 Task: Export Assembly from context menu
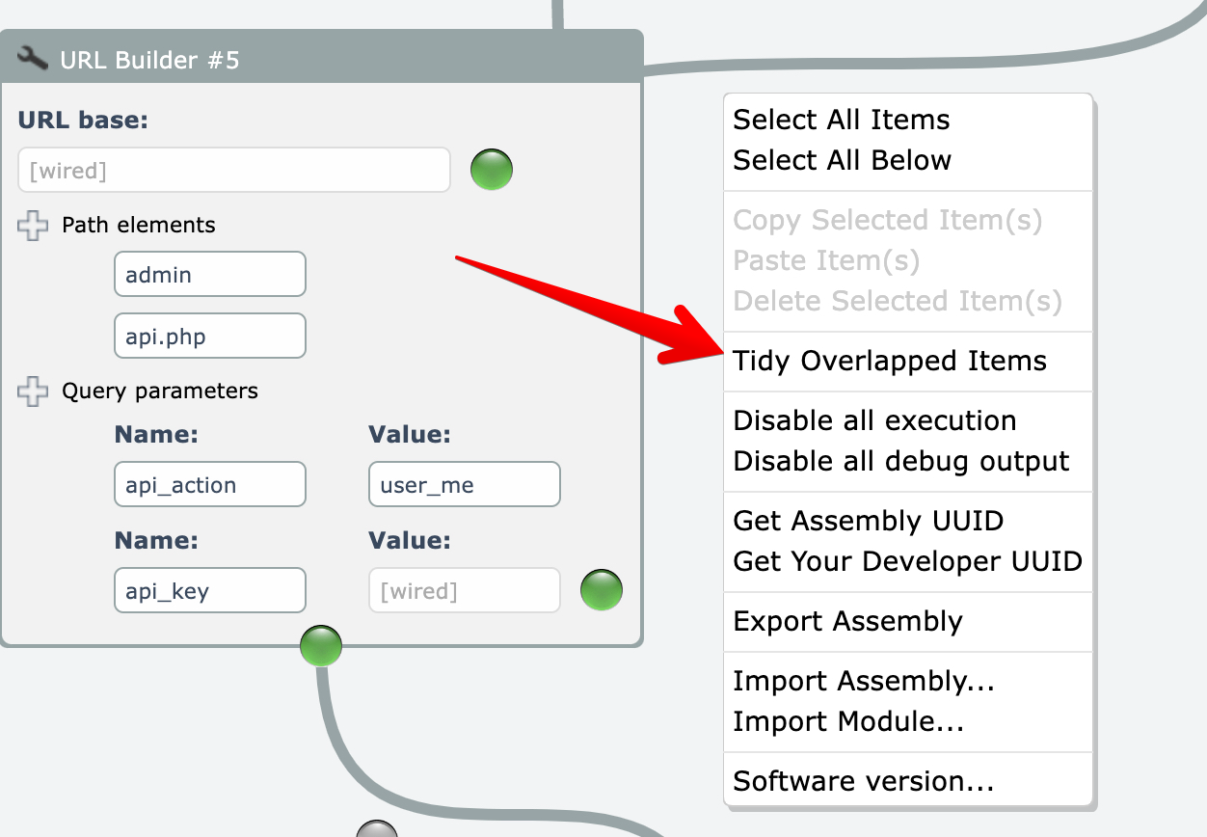point(847,622)
